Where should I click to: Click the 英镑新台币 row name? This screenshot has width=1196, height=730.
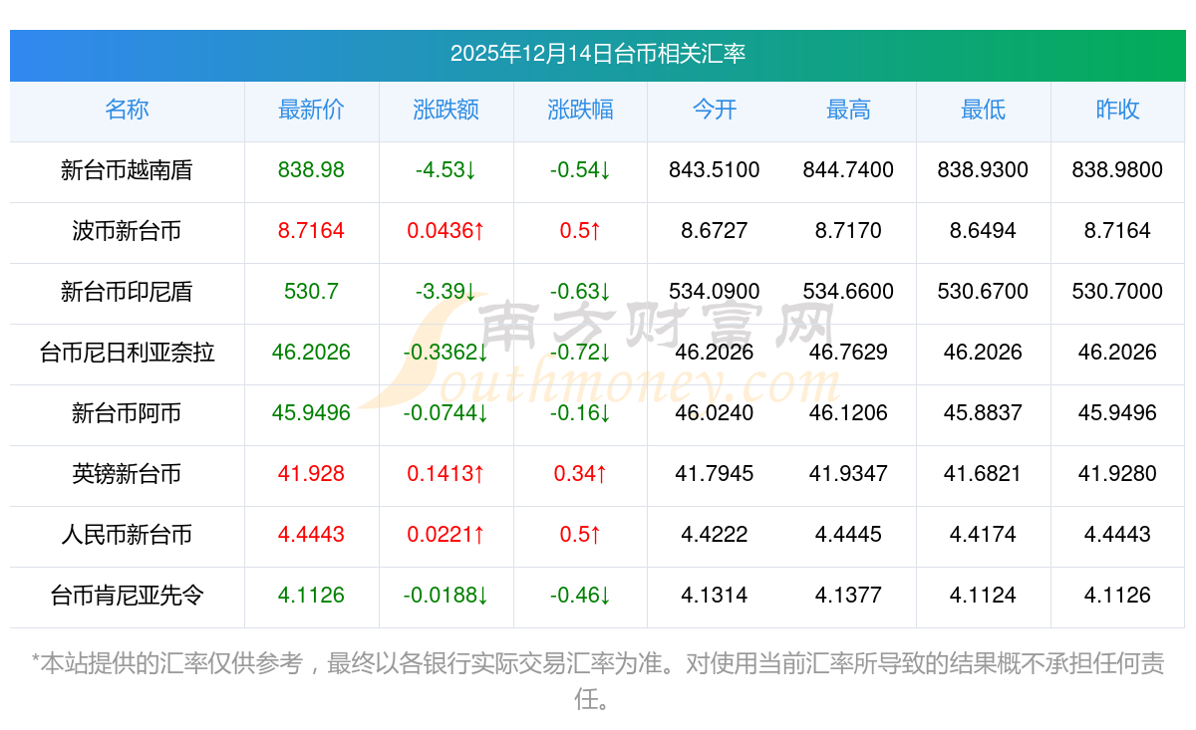click(127, 474)
